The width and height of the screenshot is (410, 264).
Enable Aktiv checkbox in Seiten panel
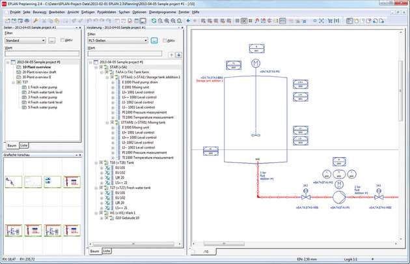click(x=62, y=40)
